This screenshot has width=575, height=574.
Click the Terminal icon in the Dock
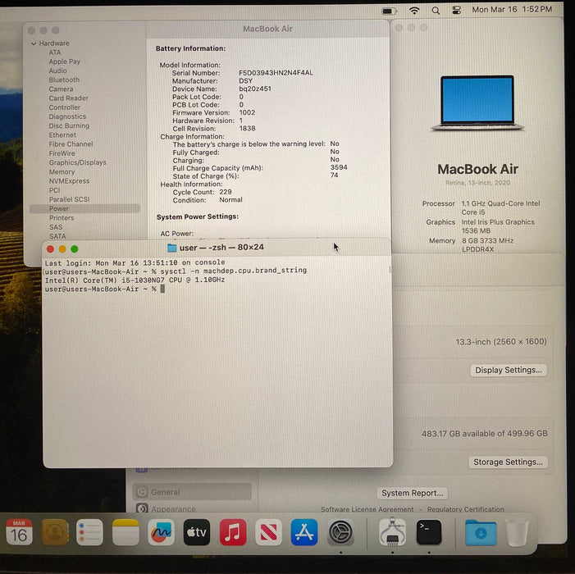point(429,532)
